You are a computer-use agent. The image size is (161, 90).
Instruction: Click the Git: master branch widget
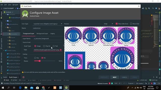(140, 83)
